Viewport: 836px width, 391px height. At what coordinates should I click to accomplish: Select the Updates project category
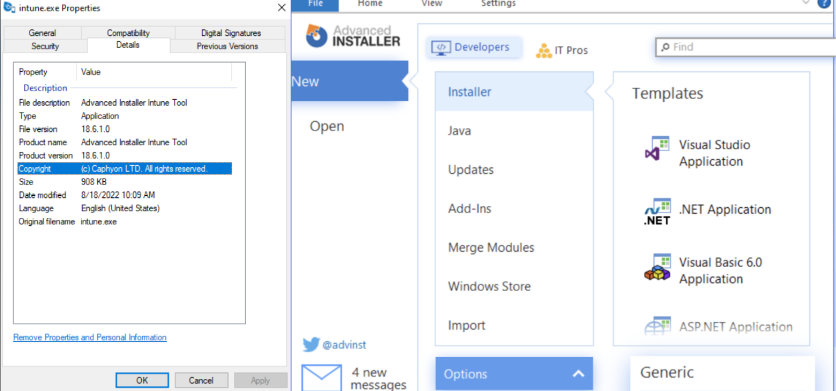[x=514, y=170]
